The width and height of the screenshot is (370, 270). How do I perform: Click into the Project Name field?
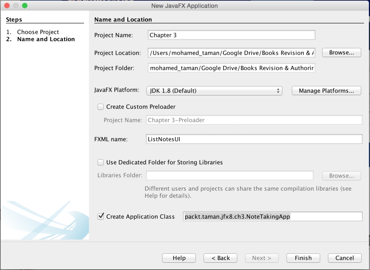pyautogui.click(x=231, y=35)
